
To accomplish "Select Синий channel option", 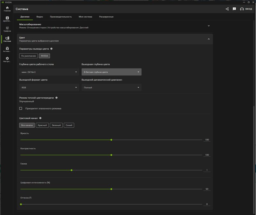I will click(x=69, y=125).
